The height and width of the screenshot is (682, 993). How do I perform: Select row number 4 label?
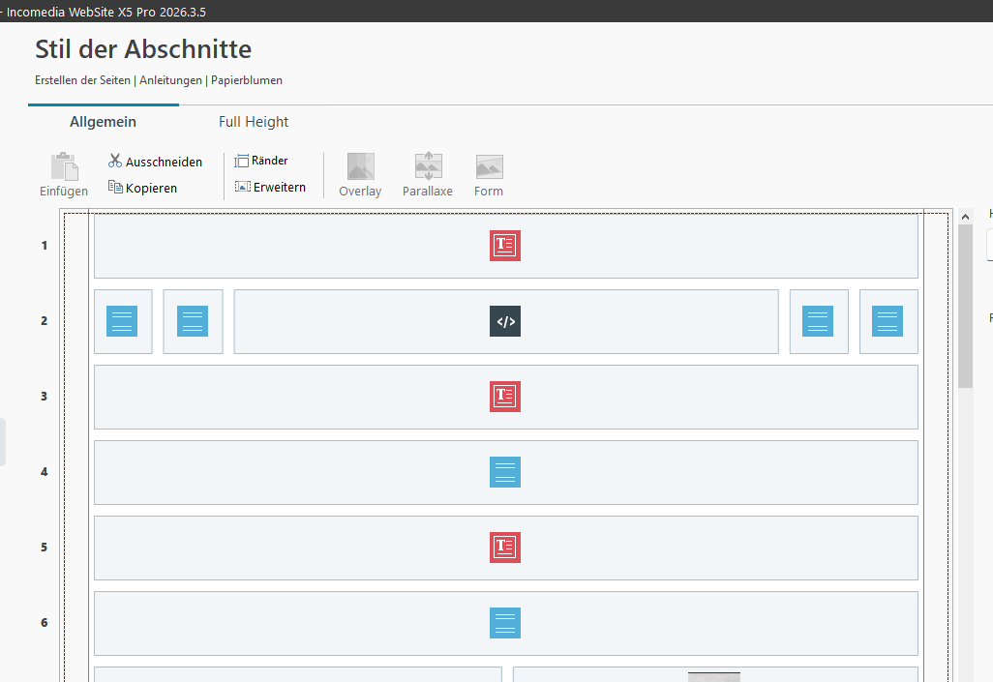[45, 472]
